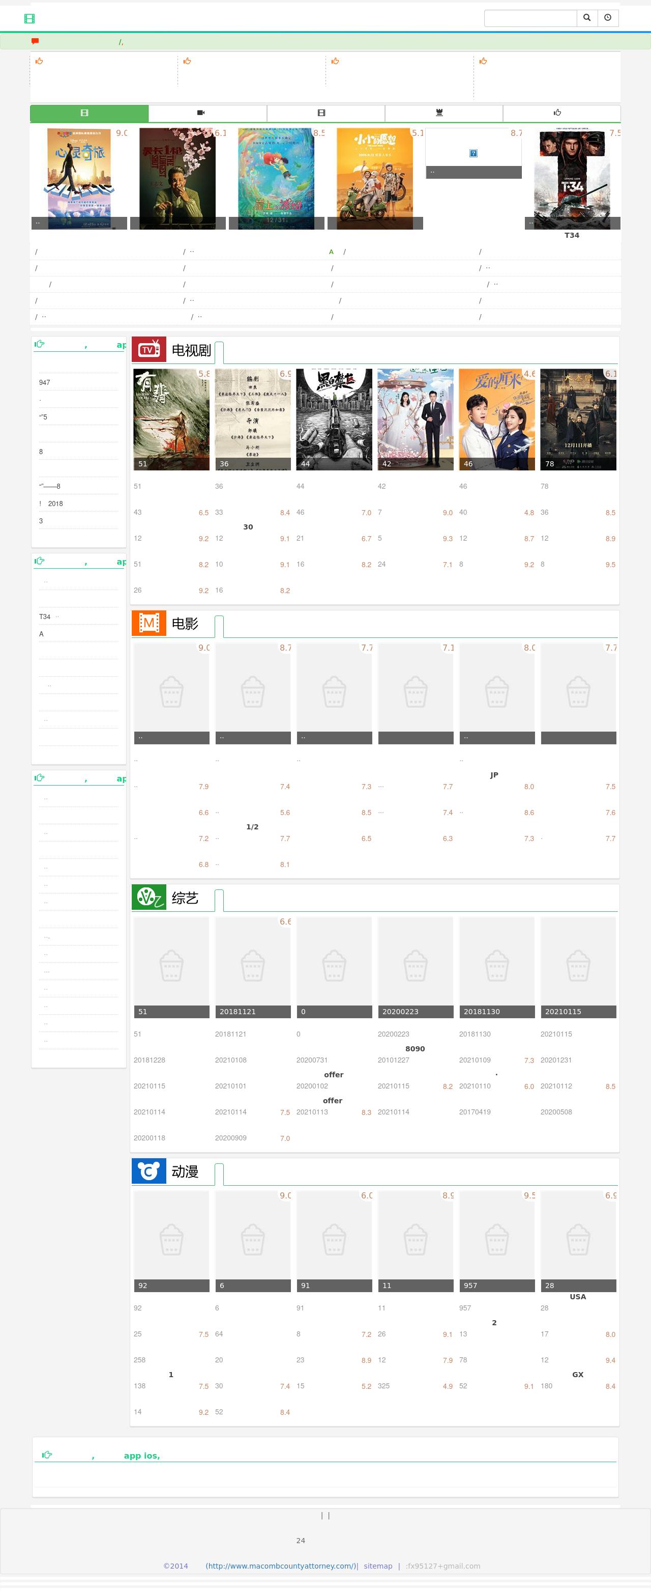Click the '8090' variety title text

(416, 1049)
